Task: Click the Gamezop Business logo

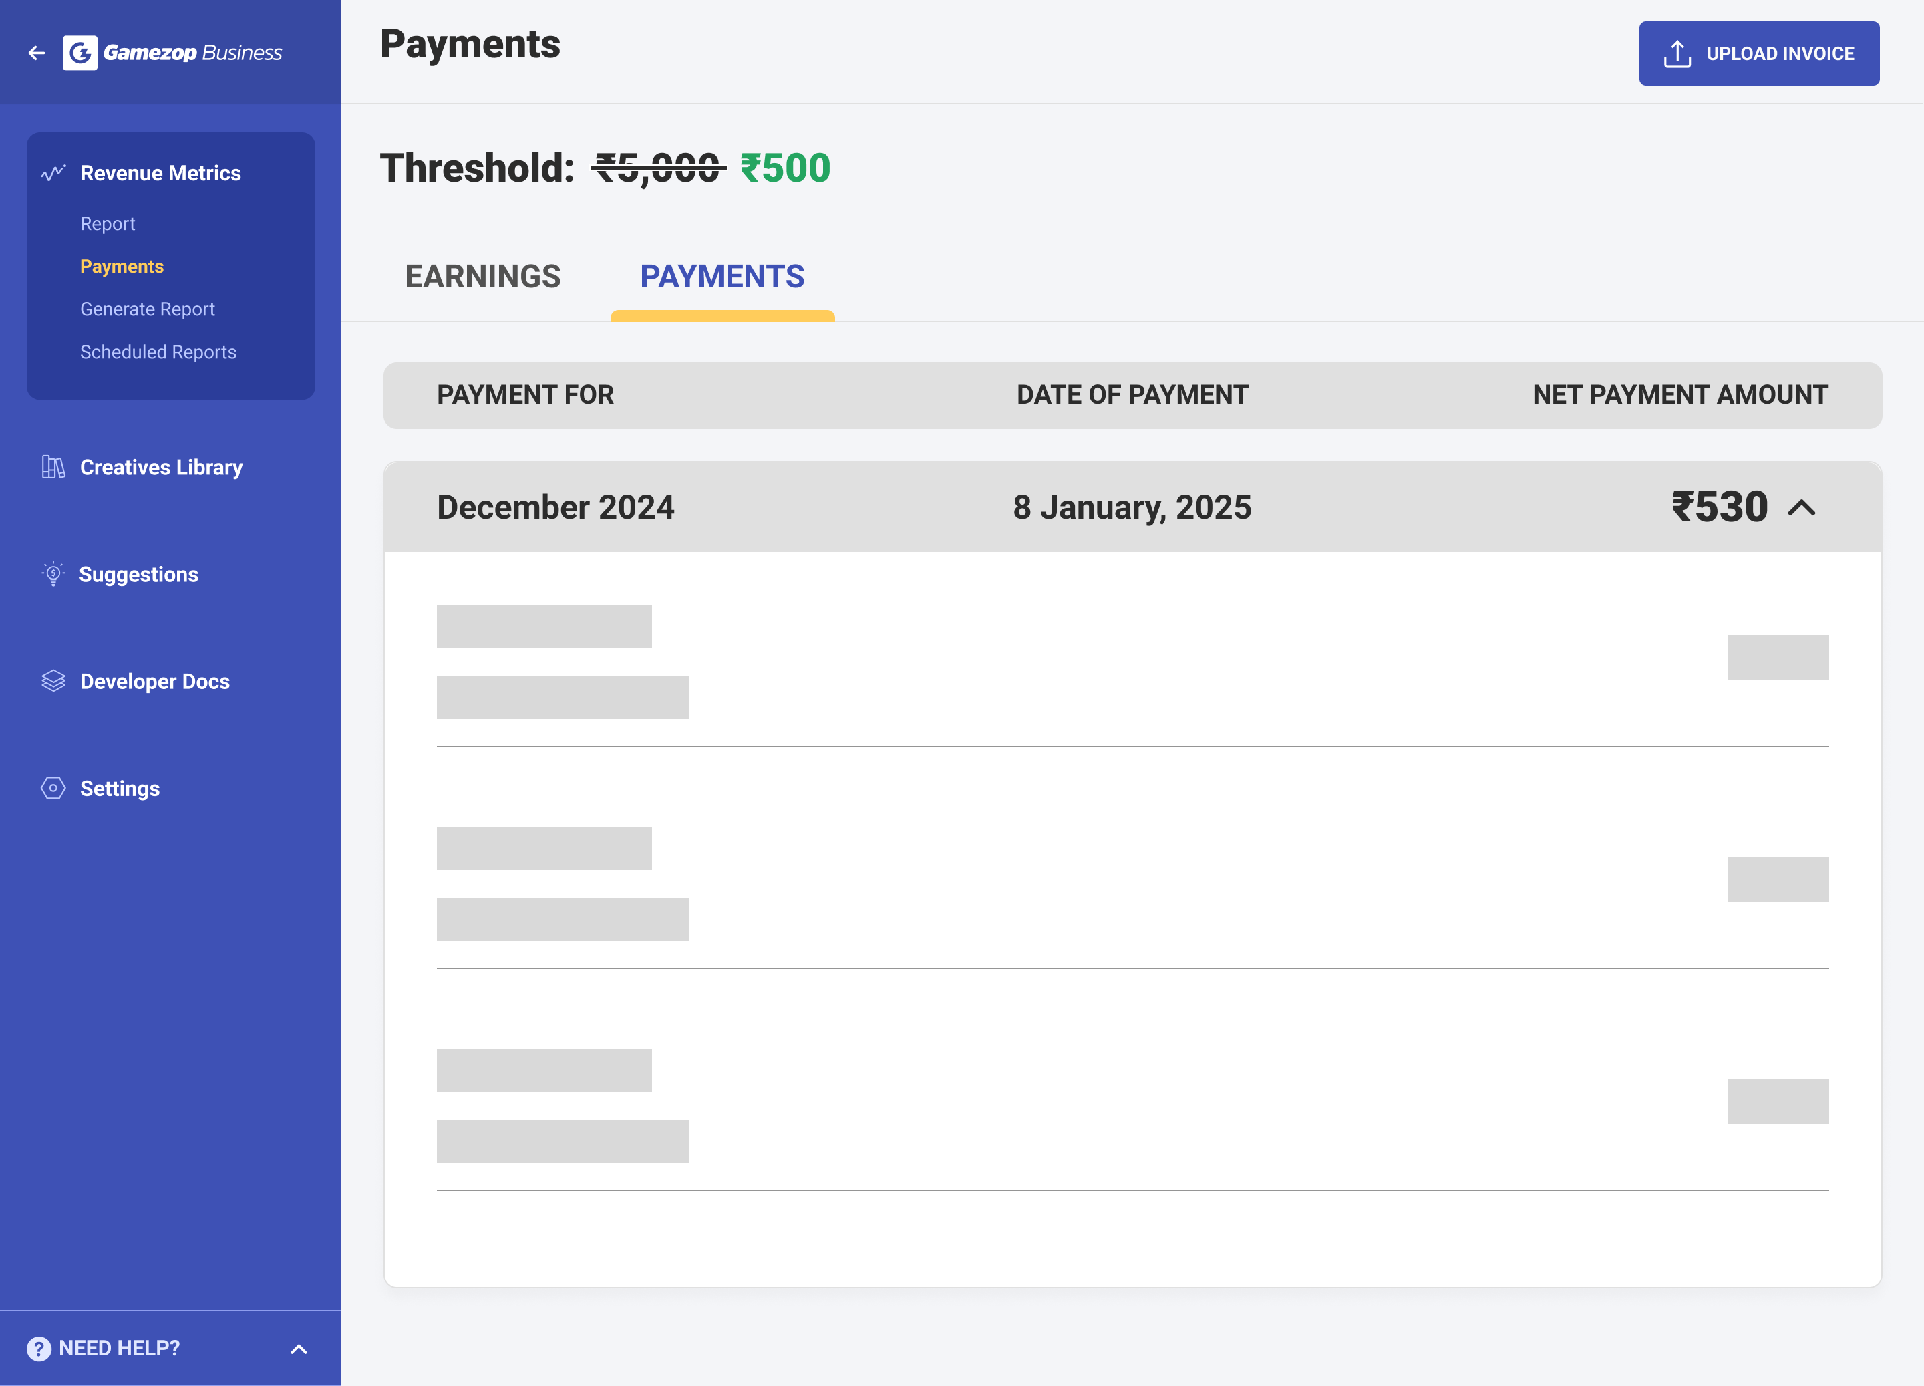Action: [173, 53]
